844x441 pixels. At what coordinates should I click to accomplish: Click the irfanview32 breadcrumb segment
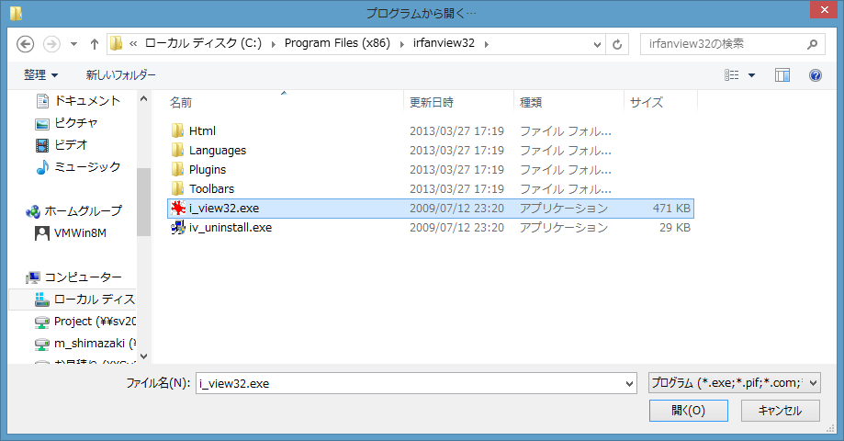point(445,43)
